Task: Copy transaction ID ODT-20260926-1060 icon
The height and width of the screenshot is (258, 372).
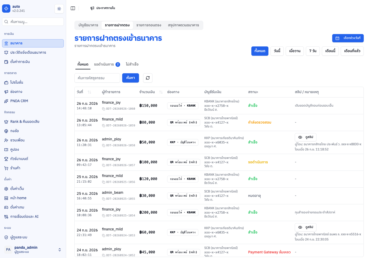Action: pos(103,109)
